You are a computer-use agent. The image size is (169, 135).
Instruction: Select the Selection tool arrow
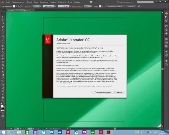click(3, 14)
